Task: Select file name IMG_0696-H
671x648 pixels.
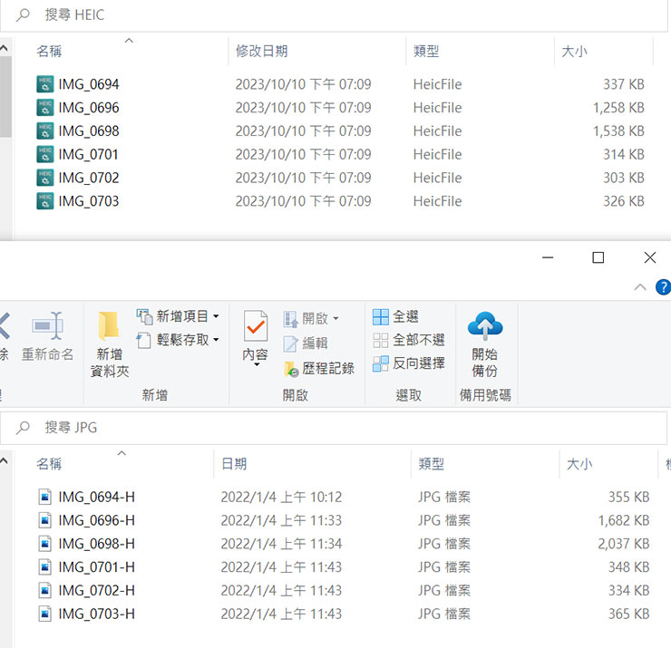Action: pyautogui.click(x=97, y=520)
